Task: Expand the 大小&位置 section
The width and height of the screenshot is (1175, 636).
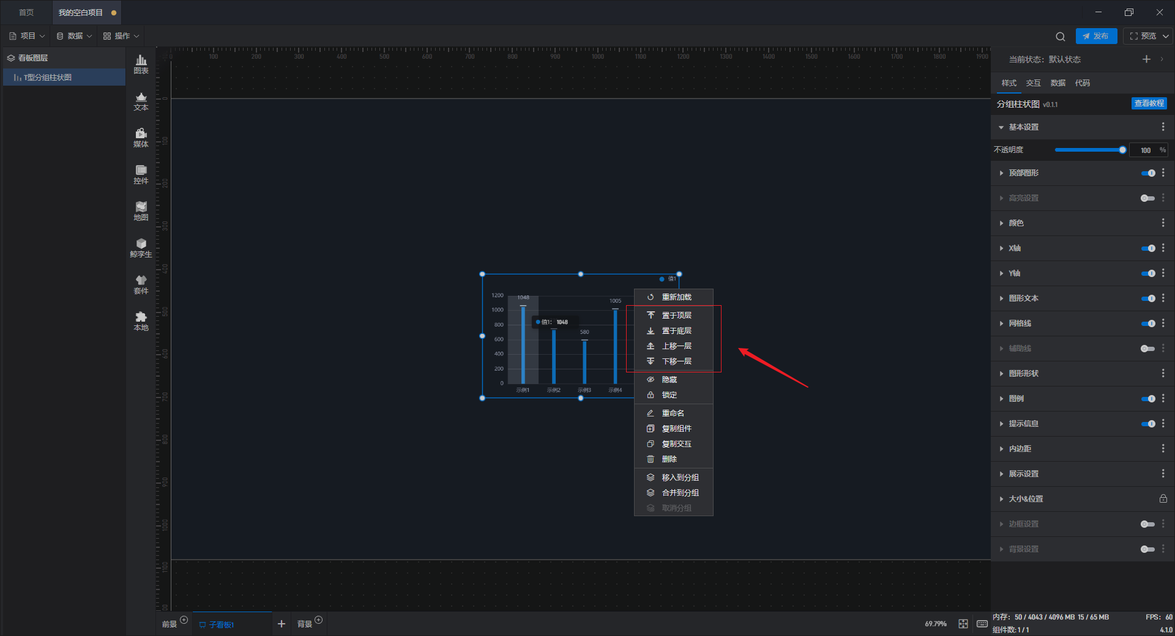Action: [1001, 499]
